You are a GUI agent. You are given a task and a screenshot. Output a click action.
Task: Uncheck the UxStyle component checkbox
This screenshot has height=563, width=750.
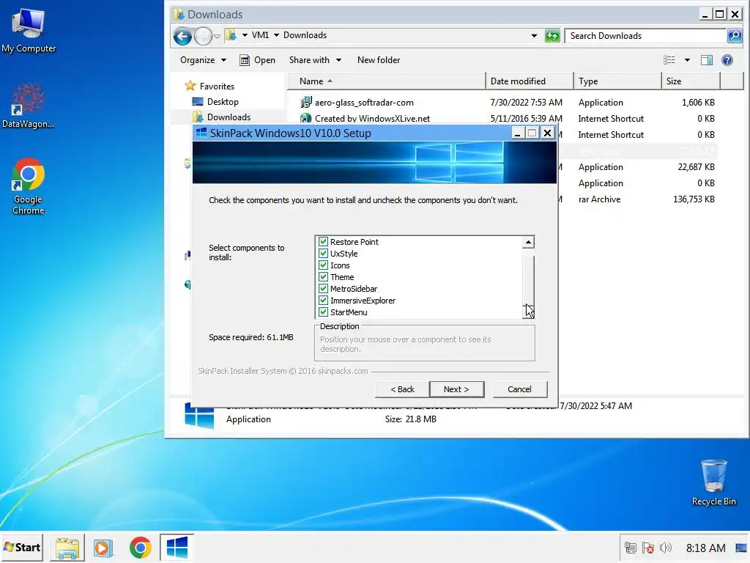(x=323, y=254)
